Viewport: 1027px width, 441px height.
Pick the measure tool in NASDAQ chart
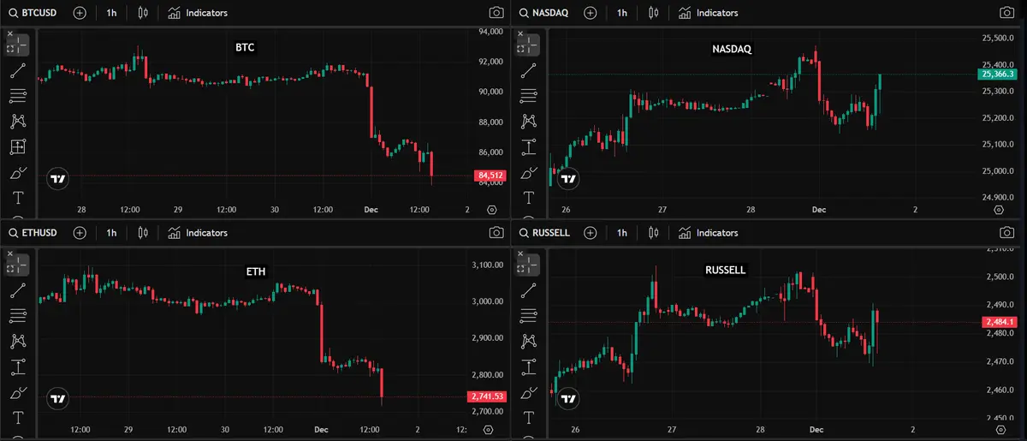tap(529, 147)
